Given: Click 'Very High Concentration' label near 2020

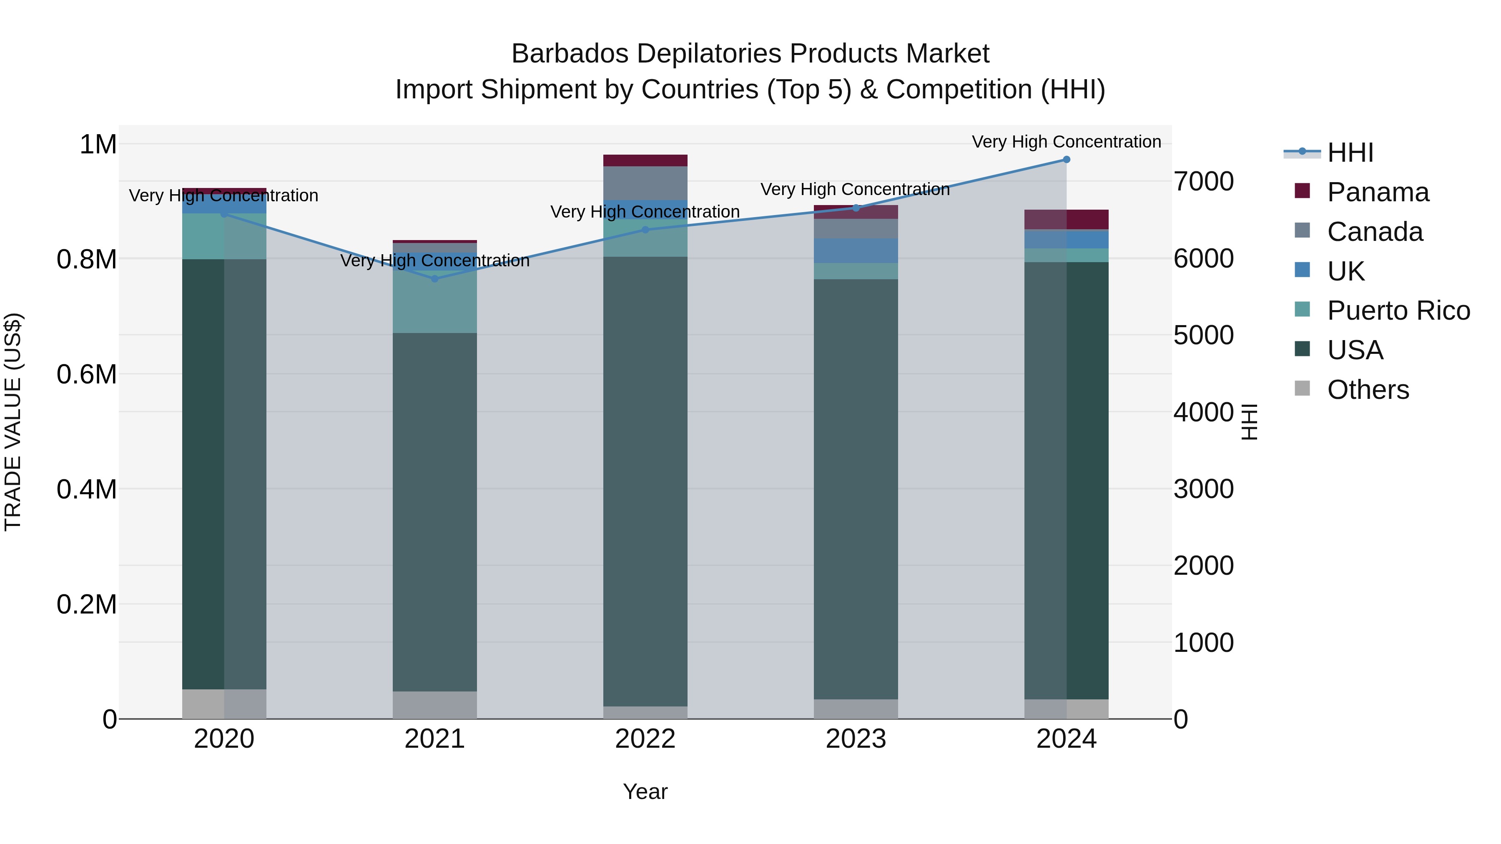Looking at the screenshot, I should (x=224, y=195).
